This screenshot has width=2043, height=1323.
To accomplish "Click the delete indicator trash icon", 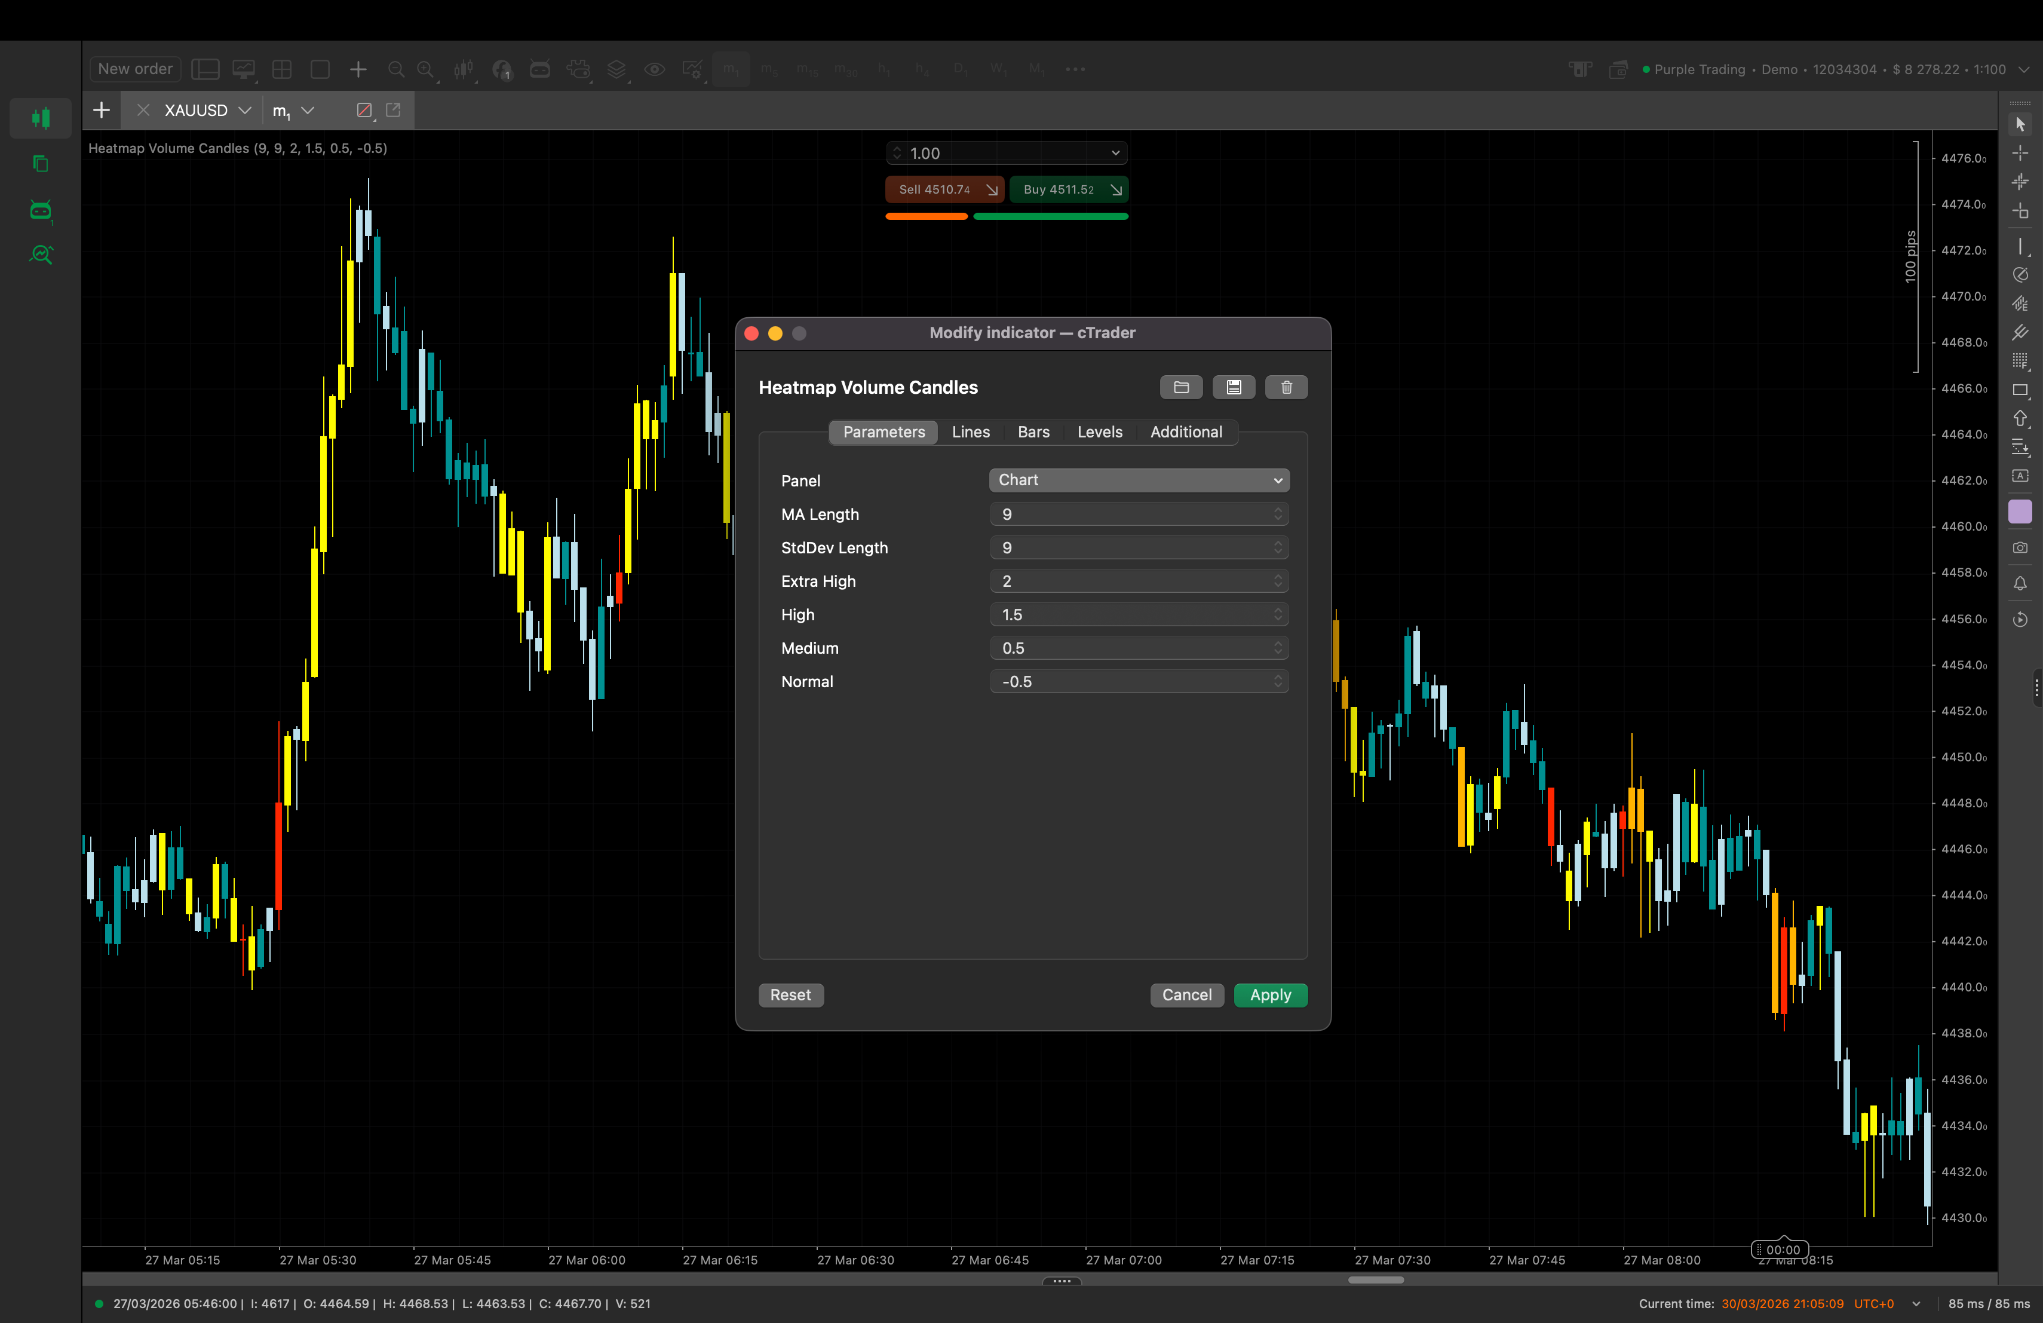I will tap(1285, 387).
